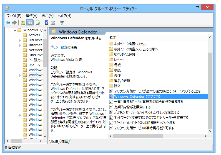This screenshot has height=155, width=221.
Task: Go up one level with folder icon
Action: pyautogui.click(x=23, y=23)
